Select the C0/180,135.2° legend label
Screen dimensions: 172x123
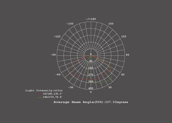53,94
